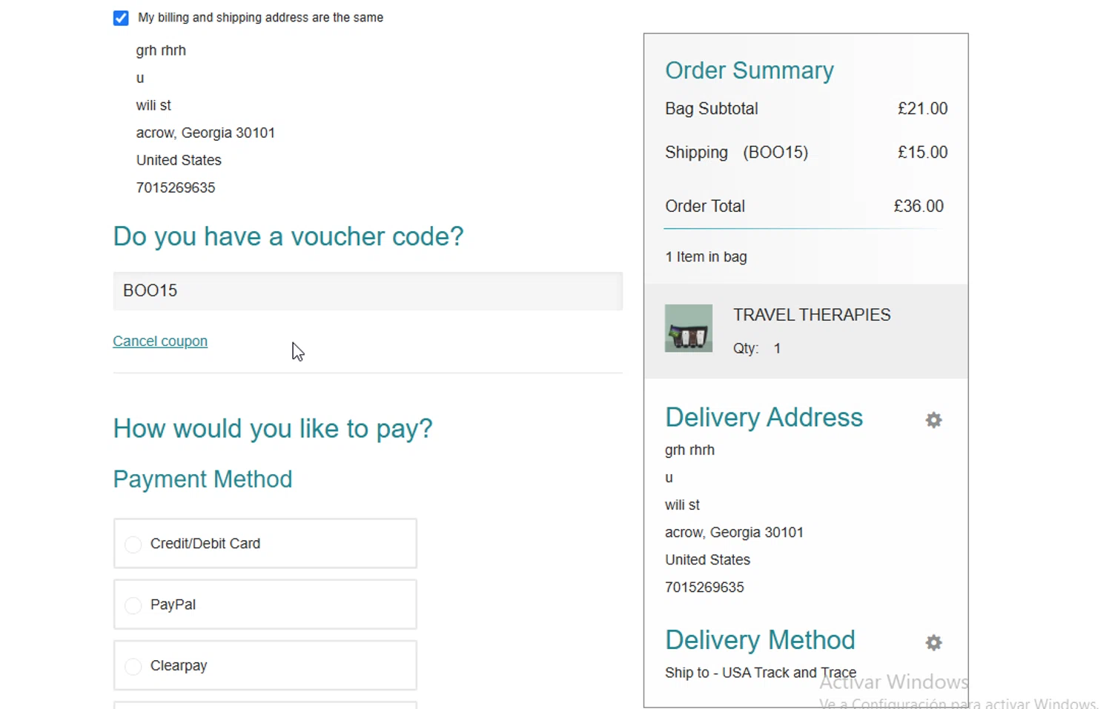Uncheck billing and shipping address same checkbox
The image size is (1112, 709).
tap(121, 18)
